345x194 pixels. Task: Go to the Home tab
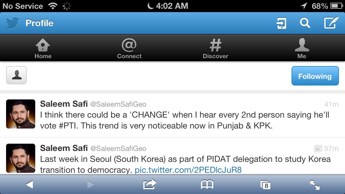coord(43,48)
